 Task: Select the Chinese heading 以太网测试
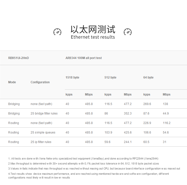point(93,29)
